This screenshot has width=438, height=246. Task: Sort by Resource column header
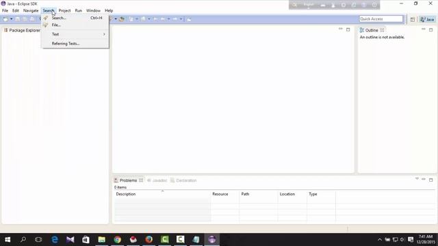224,194
